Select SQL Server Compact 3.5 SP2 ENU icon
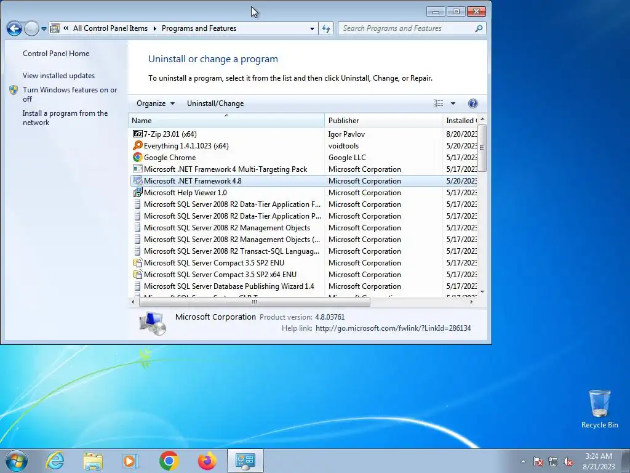 click(x=137, y=262)
